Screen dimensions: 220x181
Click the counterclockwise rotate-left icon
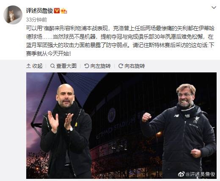coord(86,66)
